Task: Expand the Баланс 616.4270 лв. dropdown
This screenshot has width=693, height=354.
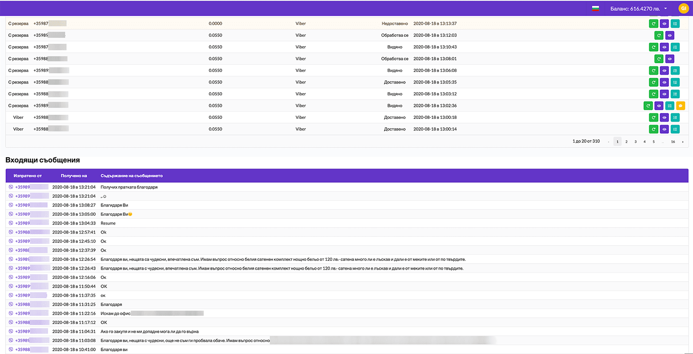Action: click(x=639, y=8)
